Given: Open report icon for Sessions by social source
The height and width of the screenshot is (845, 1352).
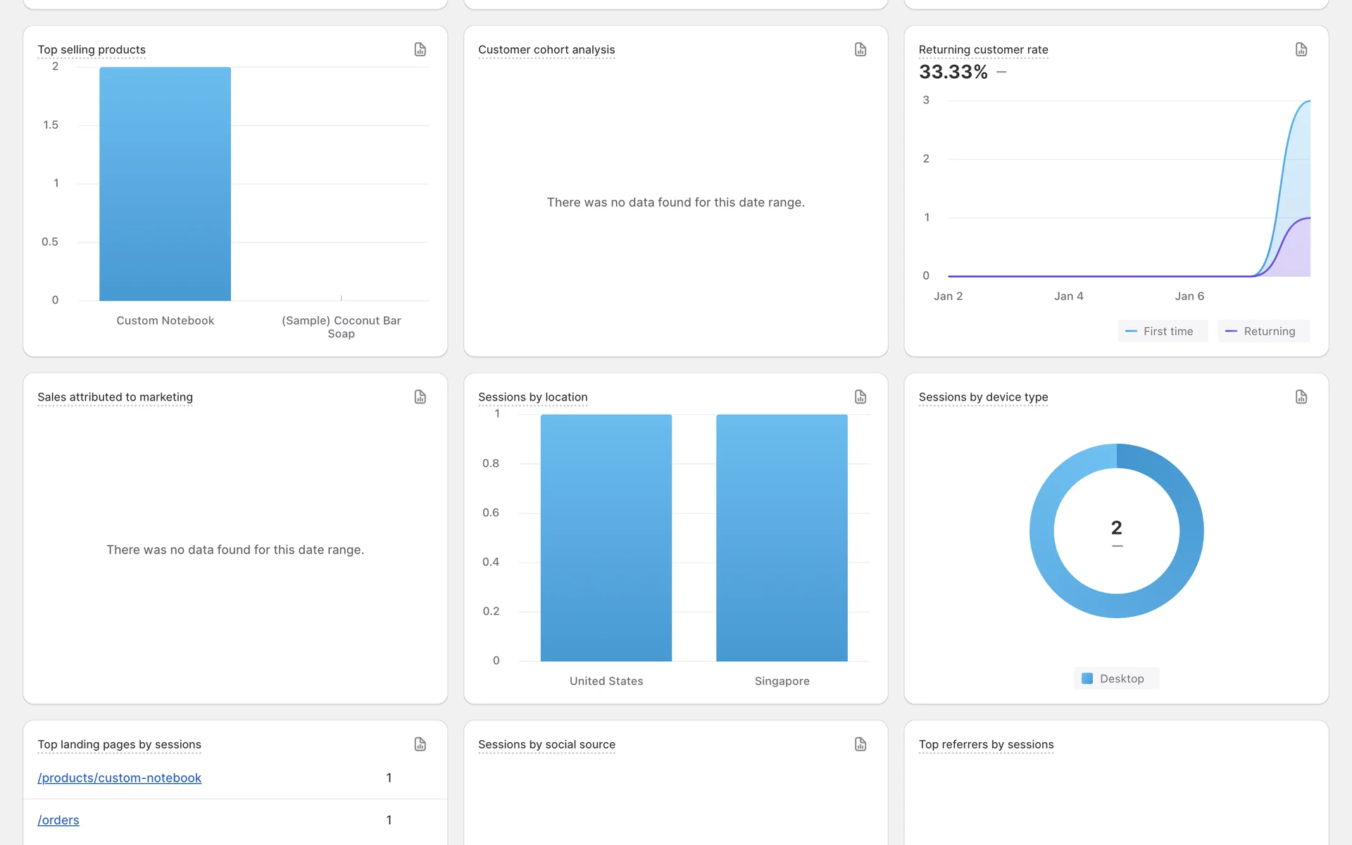Looking at the screenshot, I should click(x=860, y=744).
